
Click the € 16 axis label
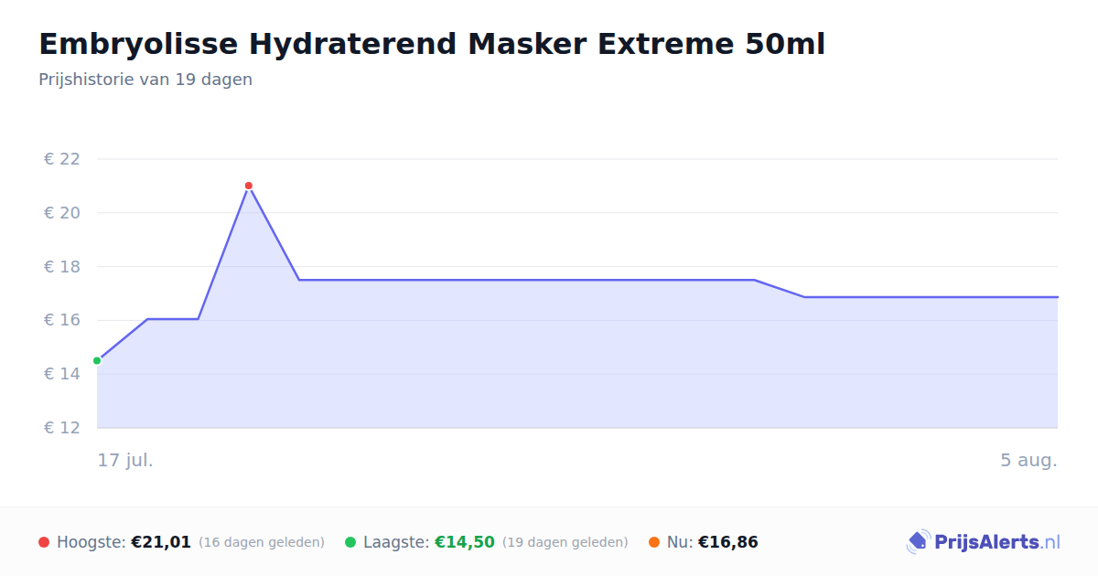tap(62, 320)
